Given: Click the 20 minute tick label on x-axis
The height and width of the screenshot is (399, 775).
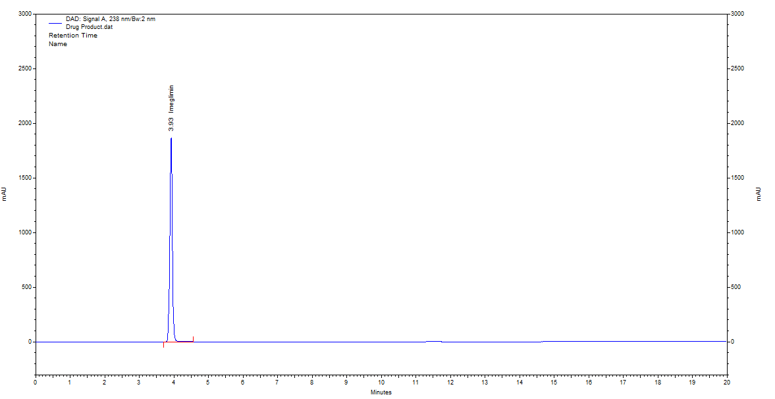Looking at the screenshot, I should [x=726, y=382].
